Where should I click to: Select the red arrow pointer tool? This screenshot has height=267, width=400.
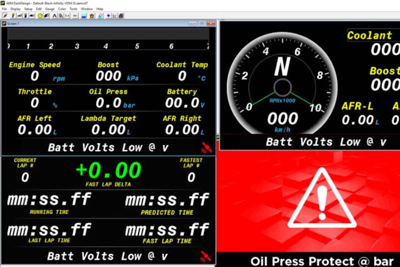pyautogui.click(x=5, y=16)
